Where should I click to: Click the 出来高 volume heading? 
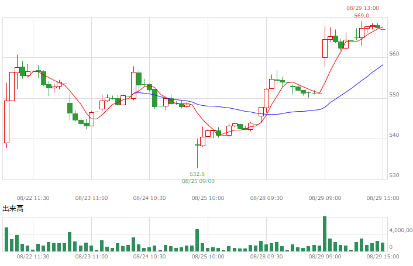click(13, 209)
